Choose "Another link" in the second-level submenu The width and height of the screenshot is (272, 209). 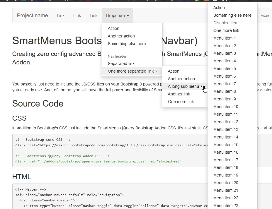(x=179, y=94)
